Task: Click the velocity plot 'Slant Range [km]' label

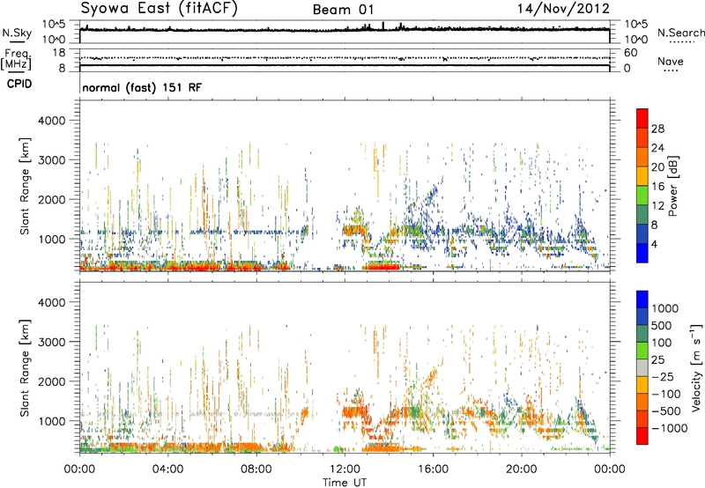Action: (25, 368)
